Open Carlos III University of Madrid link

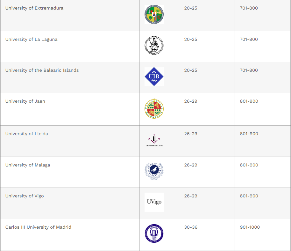pyautogui.click(x=38, y=227)
